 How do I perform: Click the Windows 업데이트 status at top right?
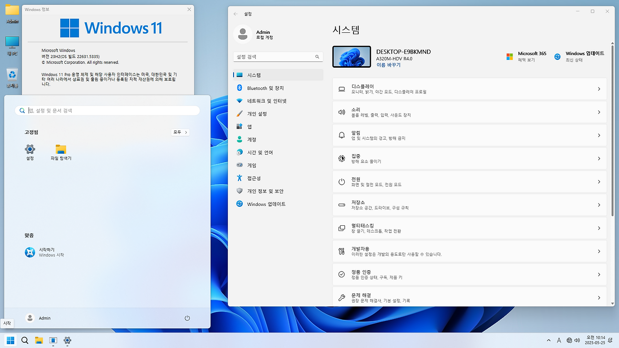pyautogui.click(x=579, y=57)
